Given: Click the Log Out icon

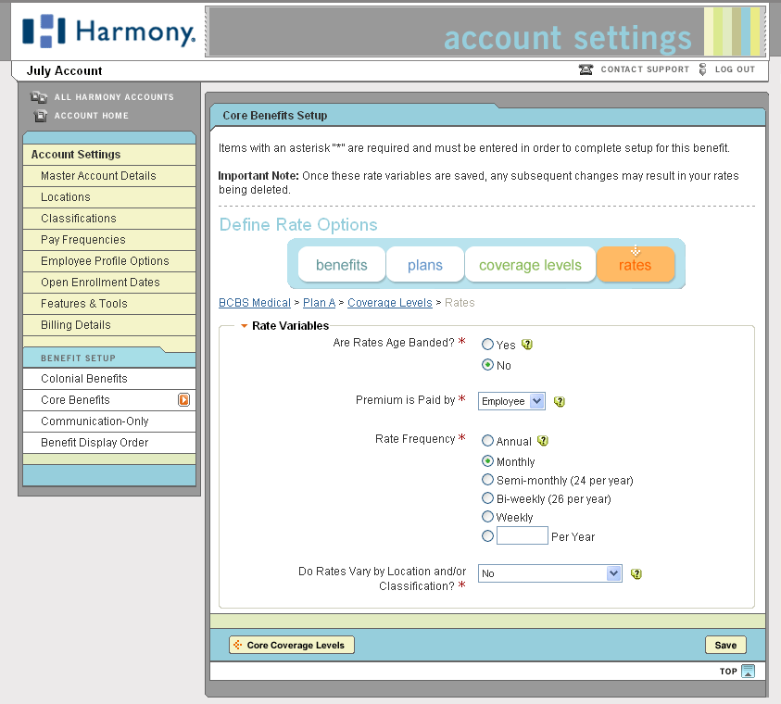Looking at the screenshot, I should [703, 69].
